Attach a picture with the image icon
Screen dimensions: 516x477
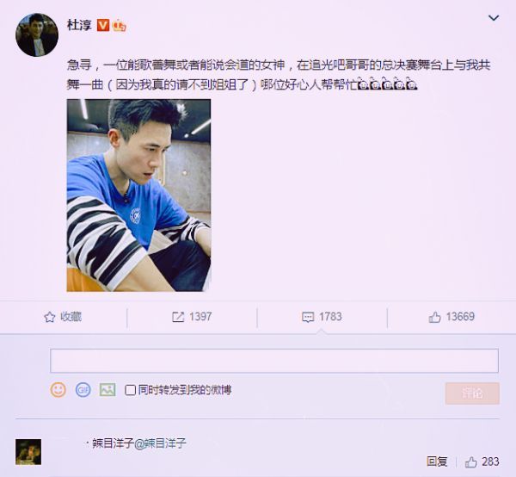[107, 390]
